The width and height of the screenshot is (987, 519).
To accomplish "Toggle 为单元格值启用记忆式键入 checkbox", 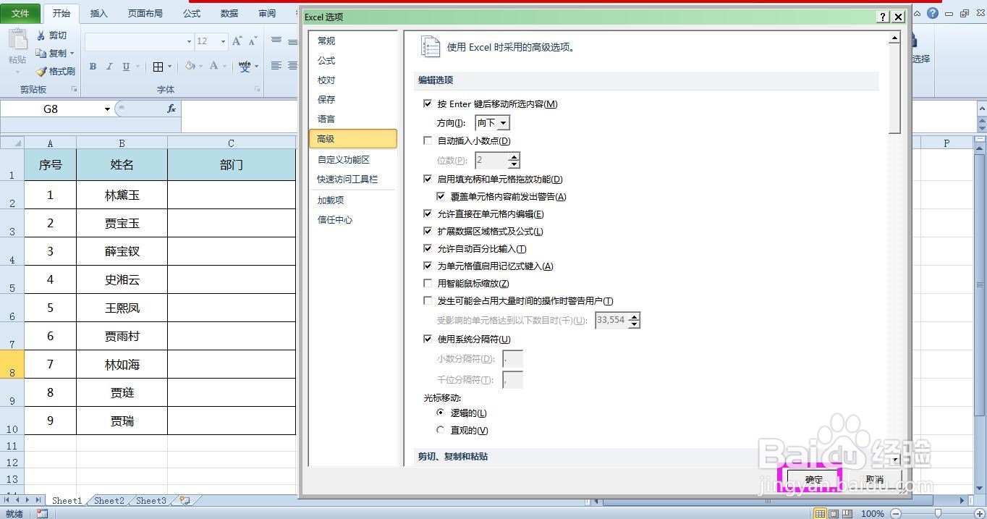I will [428, 266].
